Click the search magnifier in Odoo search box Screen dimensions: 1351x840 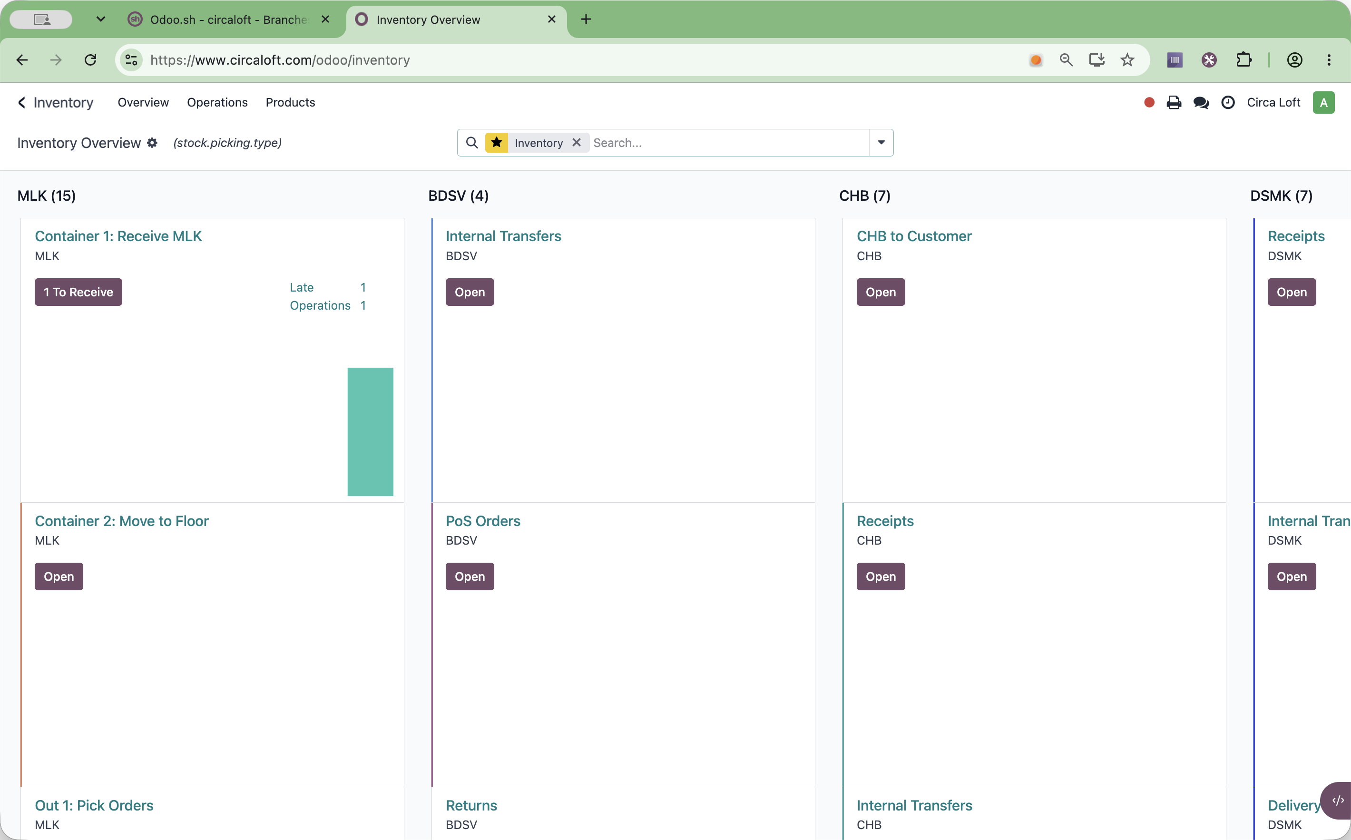tap(471, 143)
